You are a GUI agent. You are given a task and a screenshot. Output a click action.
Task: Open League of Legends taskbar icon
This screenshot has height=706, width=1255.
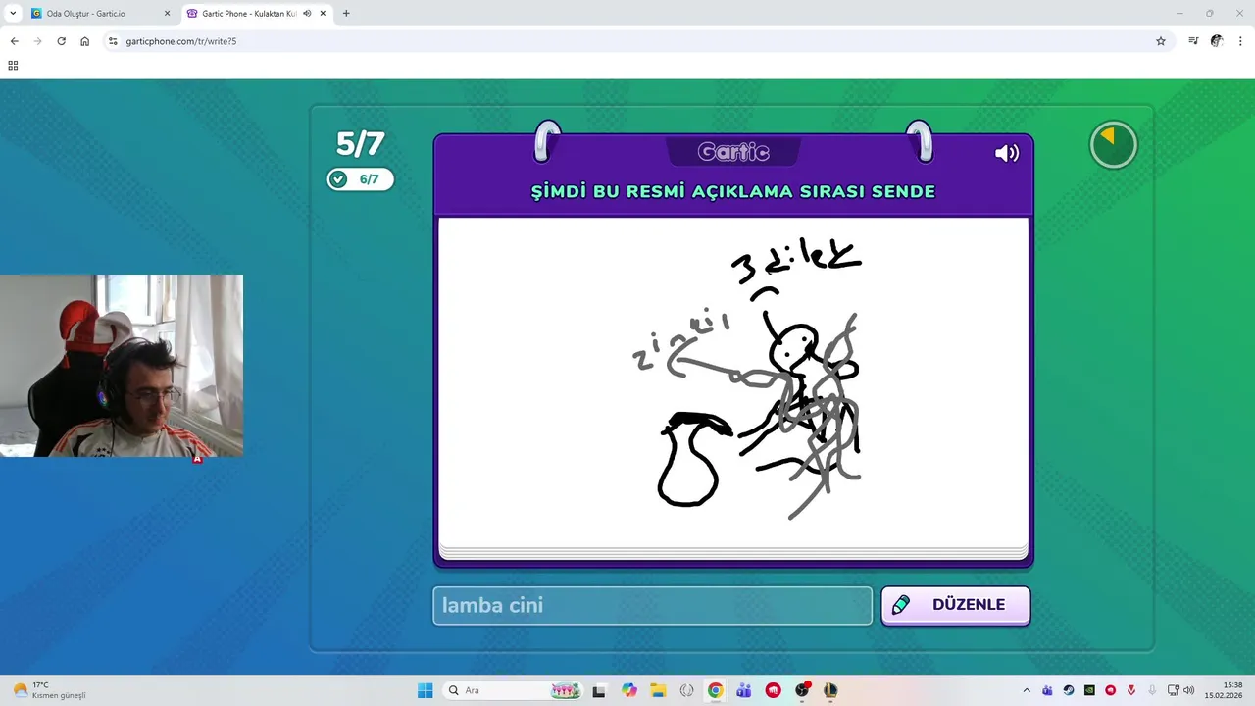(x=830, y=690)
